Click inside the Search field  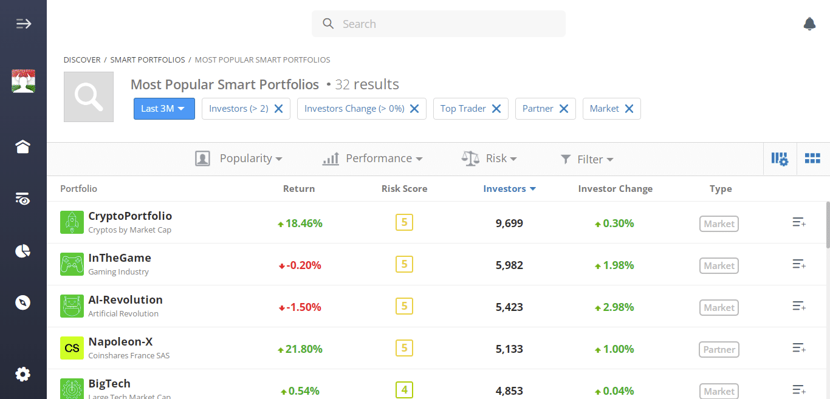438,24
